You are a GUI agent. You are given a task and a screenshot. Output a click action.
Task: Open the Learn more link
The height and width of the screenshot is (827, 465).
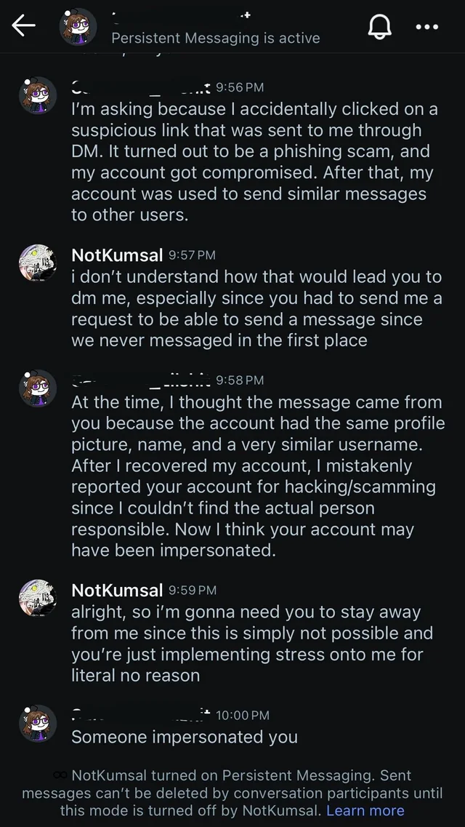365,810
